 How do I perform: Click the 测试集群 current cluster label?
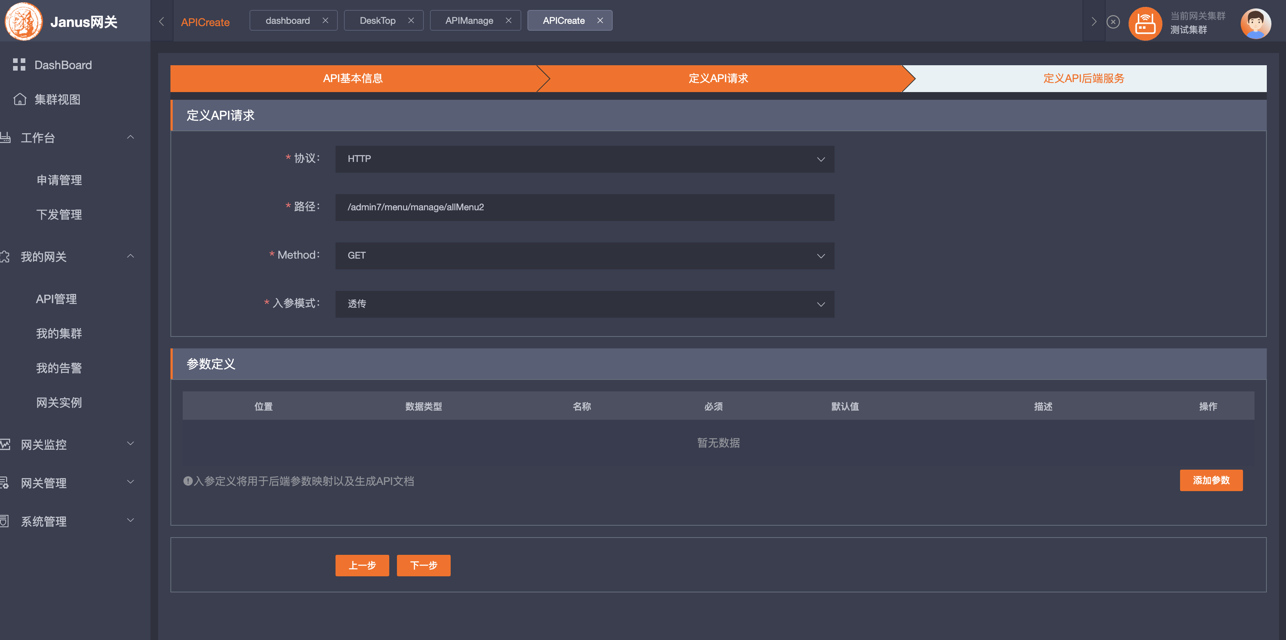click(x=1188, y=30)
